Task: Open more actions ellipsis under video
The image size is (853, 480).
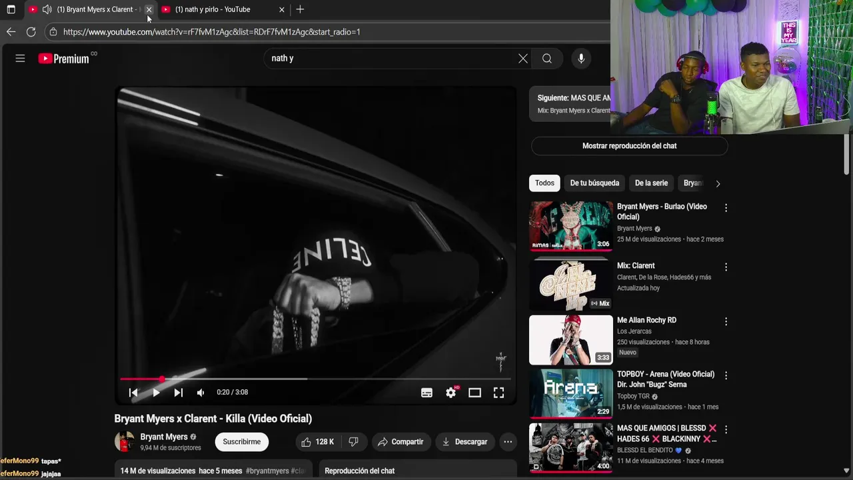Action: [508, 442]
